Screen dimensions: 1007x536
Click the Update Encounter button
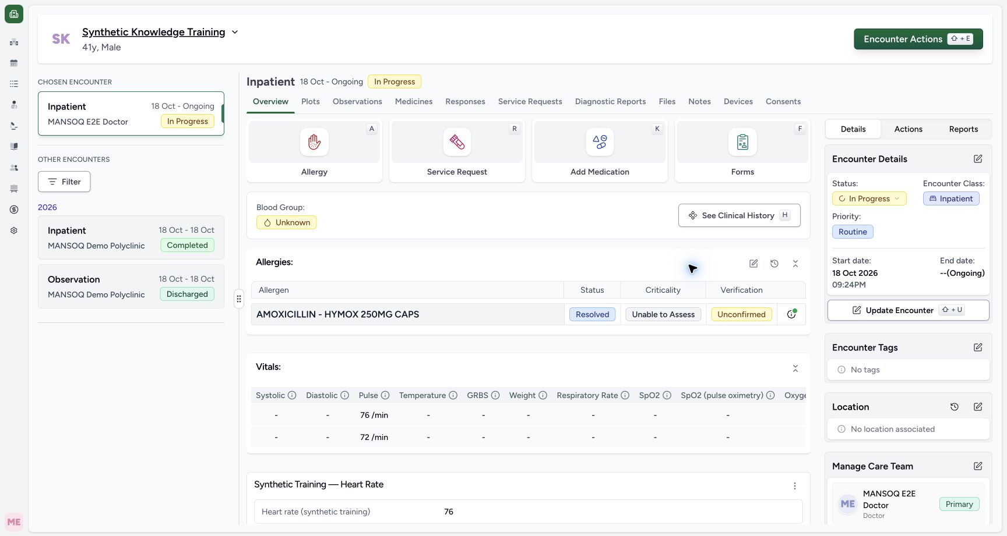click(908, 310)
